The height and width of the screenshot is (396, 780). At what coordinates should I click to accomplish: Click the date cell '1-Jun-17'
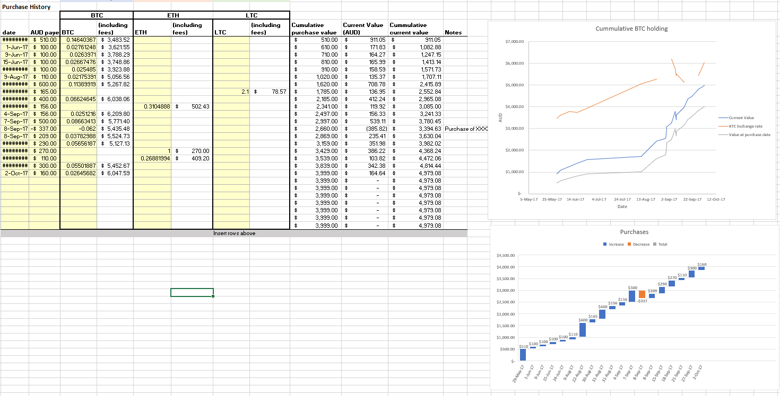point(15,47)
